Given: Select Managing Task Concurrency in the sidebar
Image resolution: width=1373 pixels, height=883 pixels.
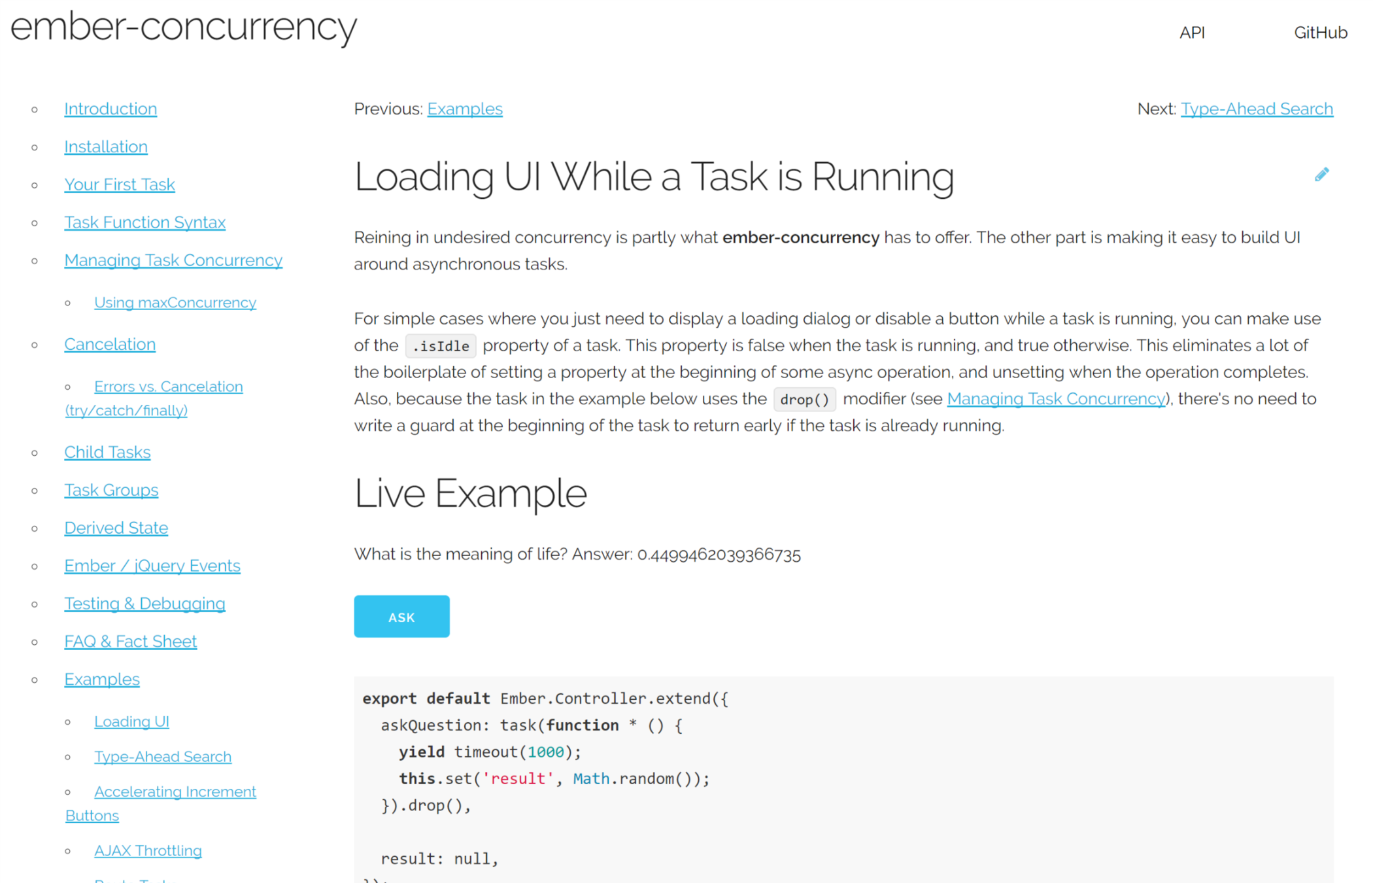Looking at the screenshot, I should pos(173,260).
